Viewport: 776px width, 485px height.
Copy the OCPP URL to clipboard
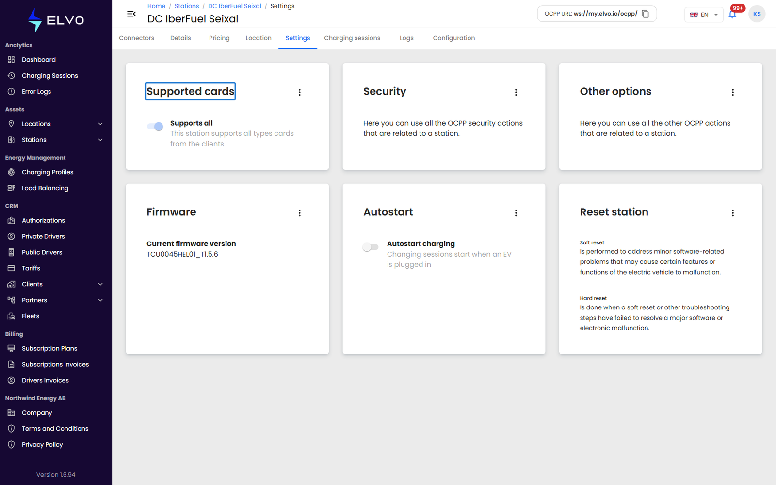click(646, 14)
